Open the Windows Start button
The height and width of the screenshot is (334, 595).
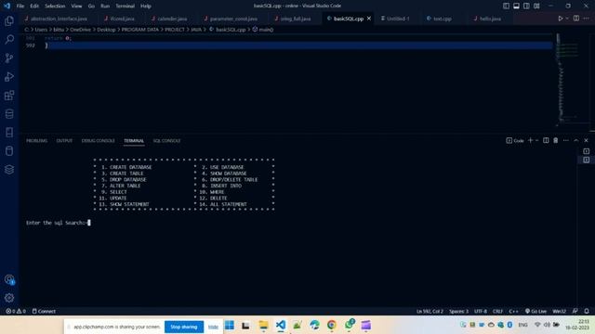click(230, 325)
